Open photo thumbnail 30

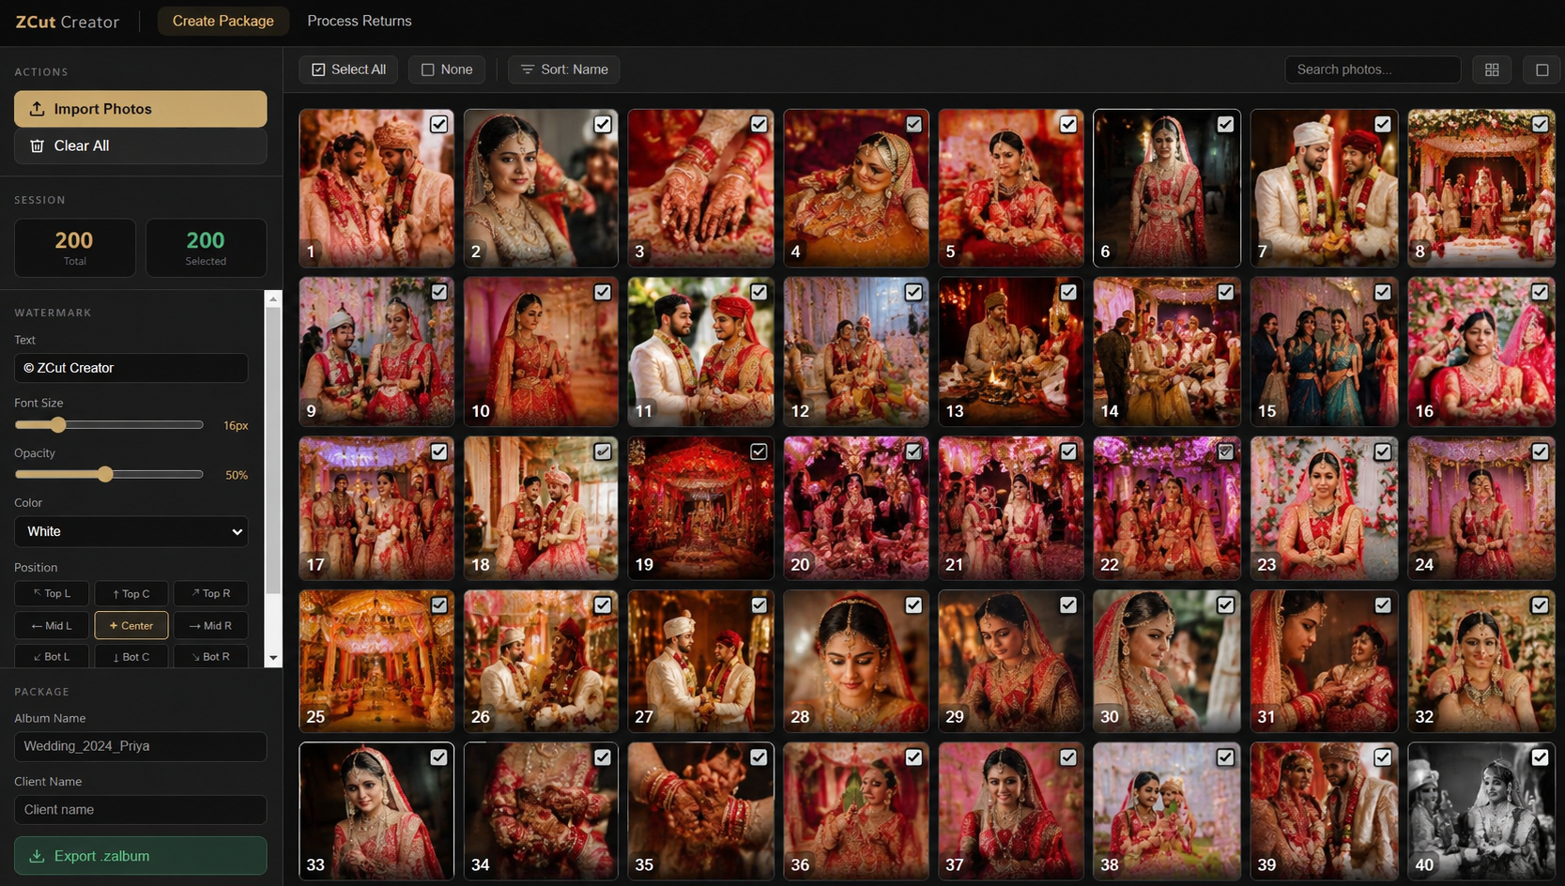point(1167,661)
